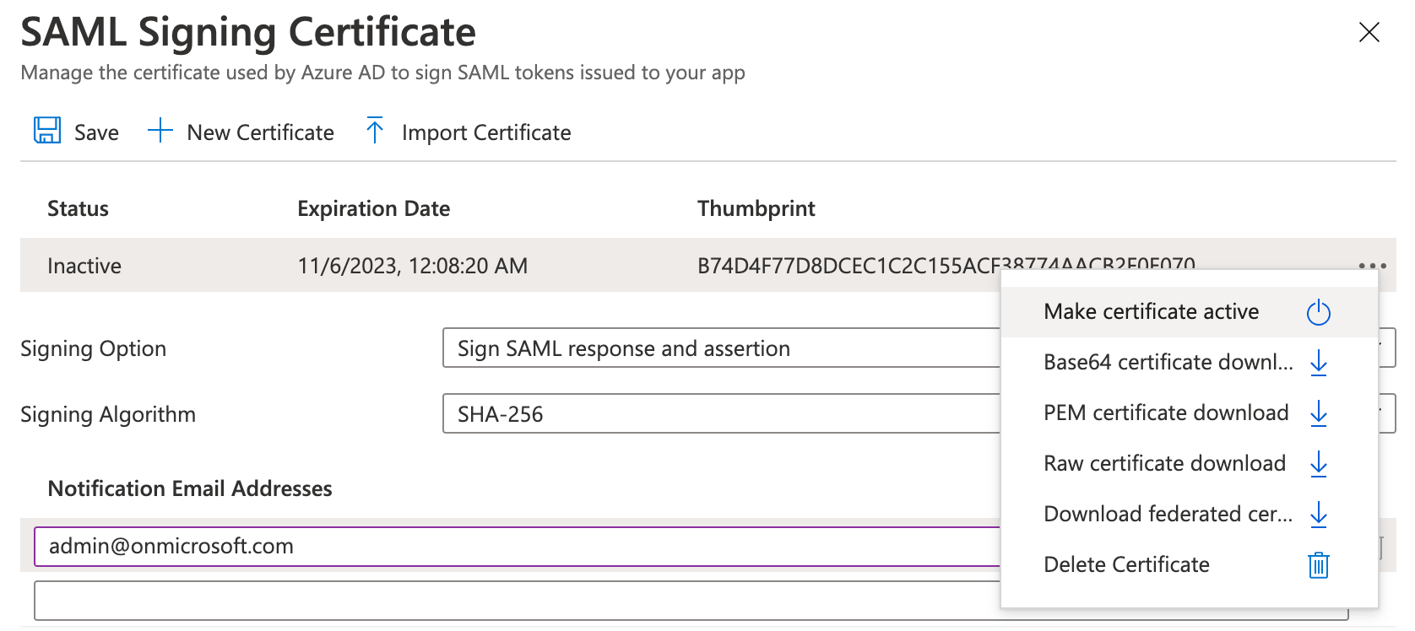The height and width of the screenshot is (631, 1415).
Task: Select Delete Certificate from context menu
Action: point(1126,565)
